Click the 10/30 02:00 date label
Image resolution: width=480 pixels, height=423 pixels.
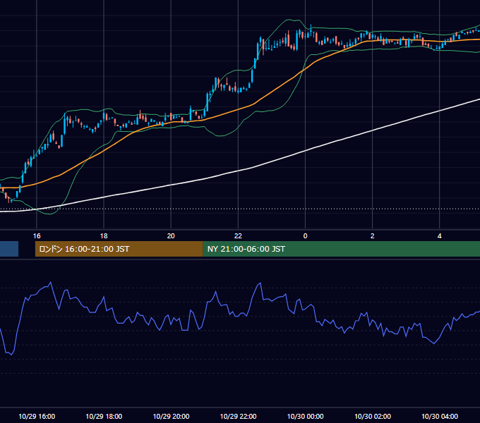pos(372,416)
